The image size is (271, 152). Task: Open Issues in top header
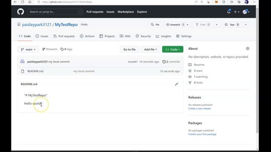(x=111, y=12)
